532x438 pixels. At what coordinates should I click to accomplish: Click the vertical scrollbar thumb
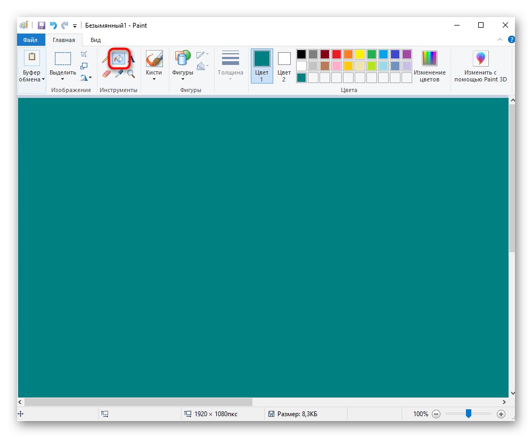(512, 178)
